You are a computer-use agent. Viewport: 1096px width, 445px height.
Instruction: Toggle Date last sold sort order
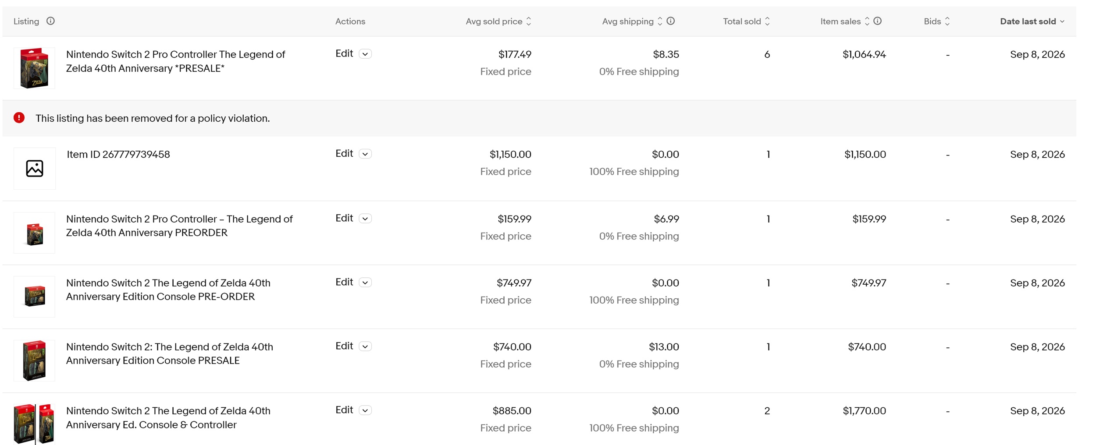pos(1032,21)
